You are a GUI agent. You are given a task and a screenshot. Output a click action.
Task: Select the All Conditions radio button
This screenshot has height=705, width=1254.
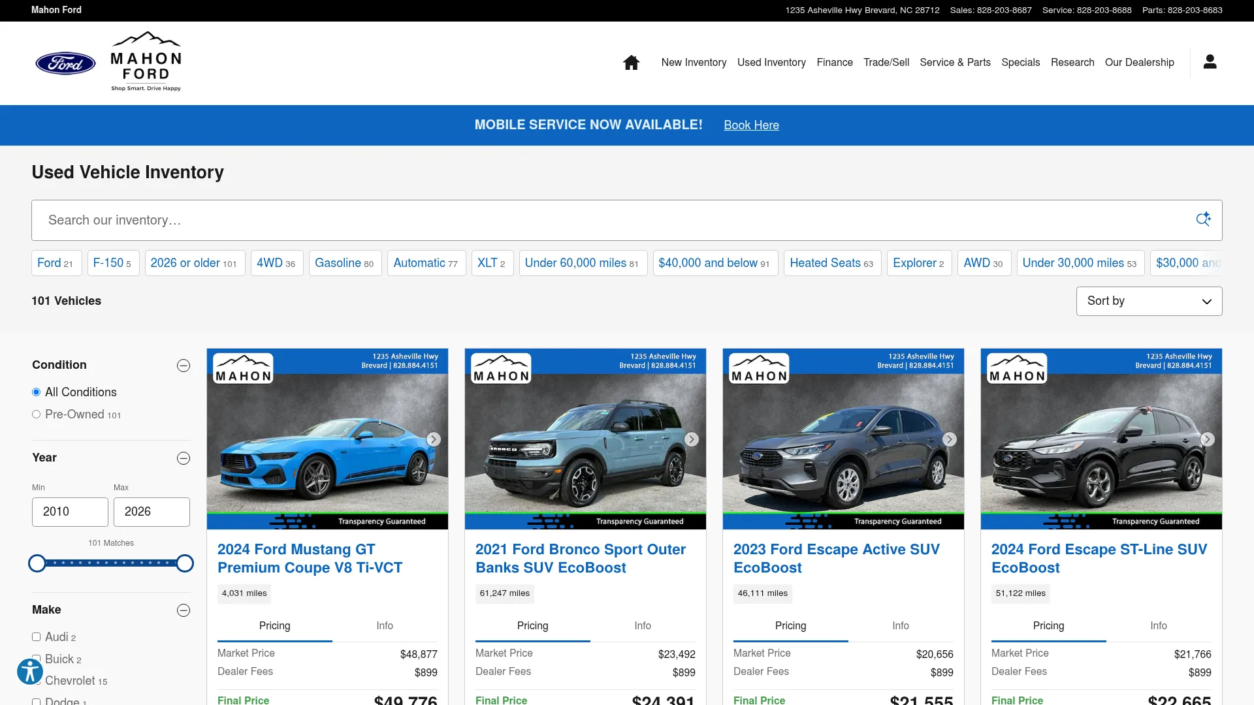(x=37, y=392)
